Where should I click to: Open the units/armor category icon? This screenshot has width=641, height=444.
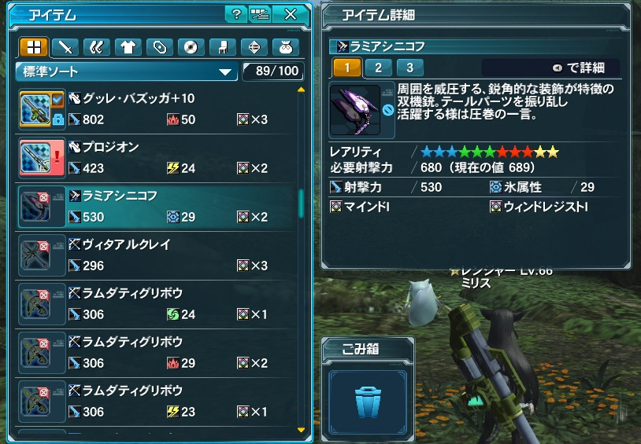(97, 48)
